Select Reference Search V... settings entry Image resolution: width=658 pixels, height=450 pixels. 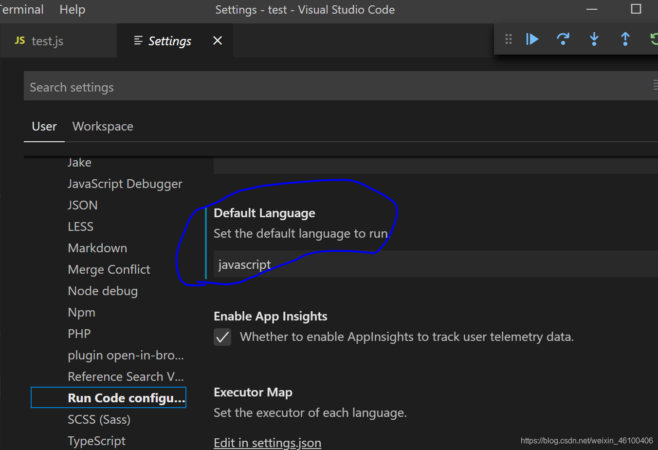[x=126, y=376]
